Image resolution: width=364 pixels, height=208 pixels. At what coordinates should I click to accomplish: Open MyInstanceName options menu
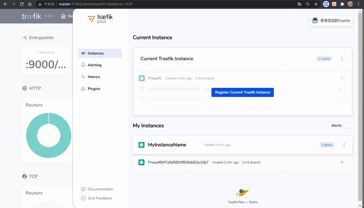pyautogui.click(x=344, y=145)
